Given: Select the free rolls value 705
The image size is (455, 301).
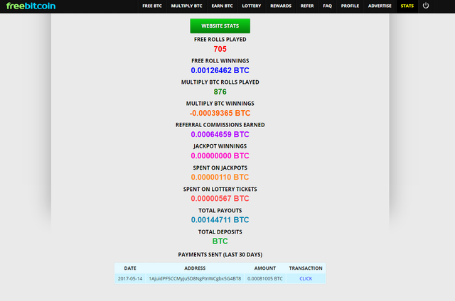Looking at the screenshot, I should pos(220,49).
